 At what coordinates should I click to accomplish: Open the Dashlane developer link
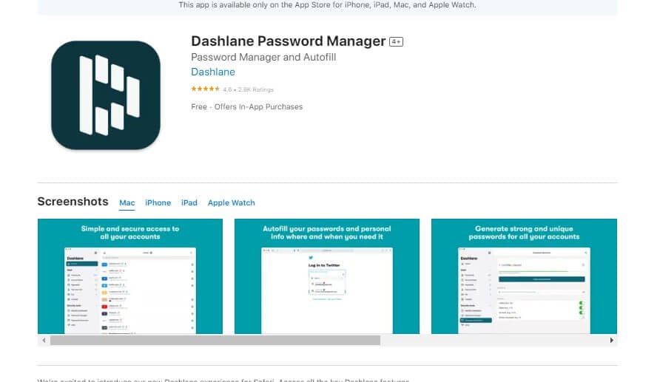click(213, 72)
